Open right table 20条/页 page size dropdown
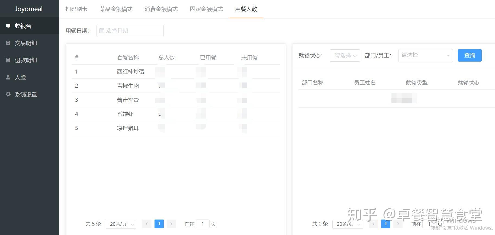Image resolution: width=495 pixels, height=235 pixels. click(x=348, y=224)
